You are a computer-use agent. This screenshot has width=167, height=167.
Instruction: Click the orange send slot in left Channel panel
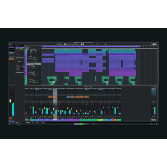click(x=12, y=58)
